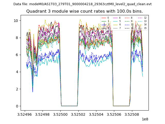The image size is (165, 124).
Task: Click x-axis tick label 3.52500
Action: [x=60, y=114]
